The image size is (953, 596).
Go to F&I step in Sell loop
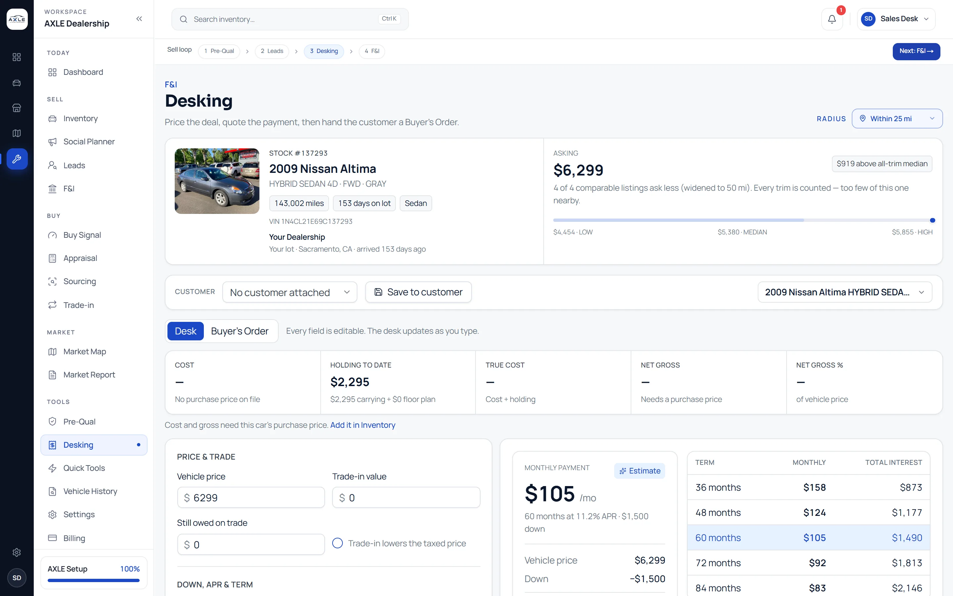[x=372, y=51]
